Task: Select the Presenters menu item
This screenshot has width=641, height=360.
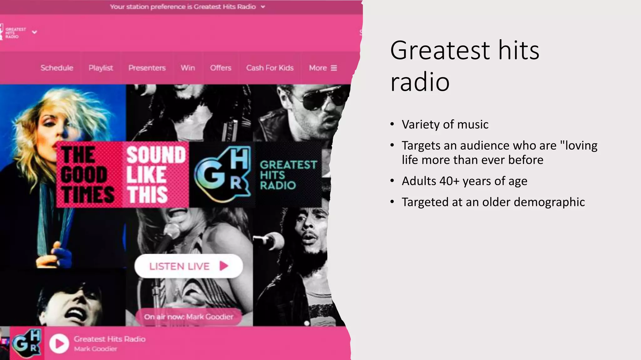Action: pos(147,68)
